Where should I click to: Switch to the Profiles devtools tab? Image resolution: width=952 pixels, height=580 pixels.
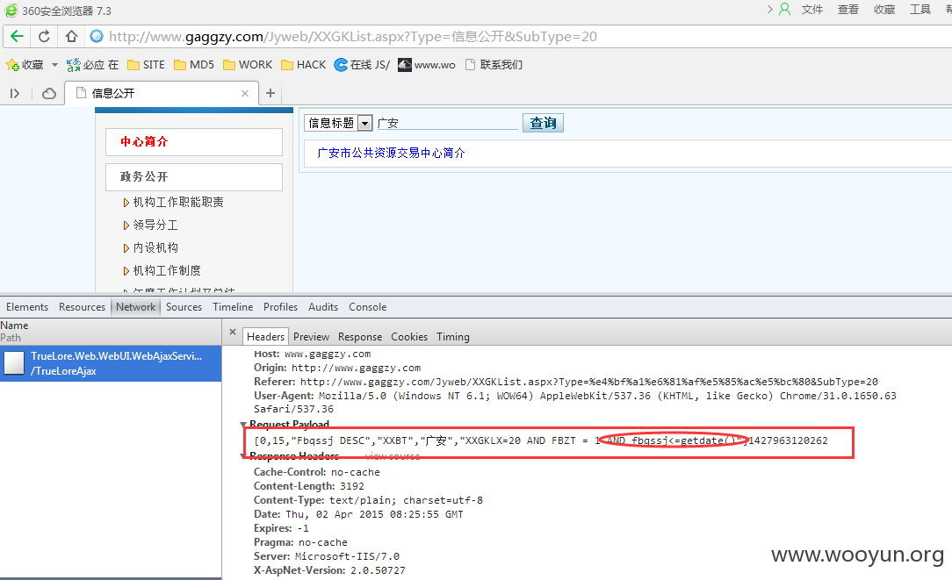click(280, 307)
